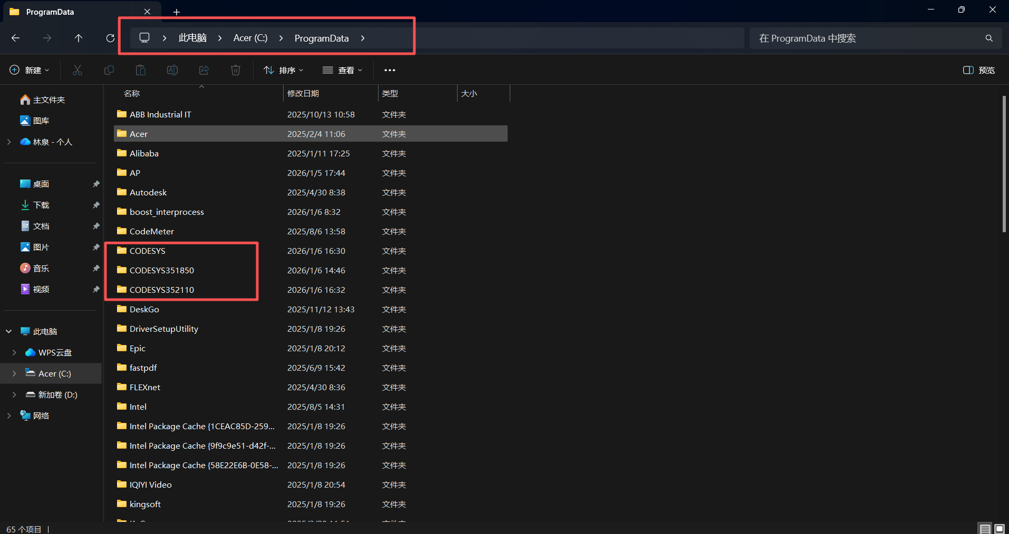Open a new tab with plus button

tap(177, 12)
